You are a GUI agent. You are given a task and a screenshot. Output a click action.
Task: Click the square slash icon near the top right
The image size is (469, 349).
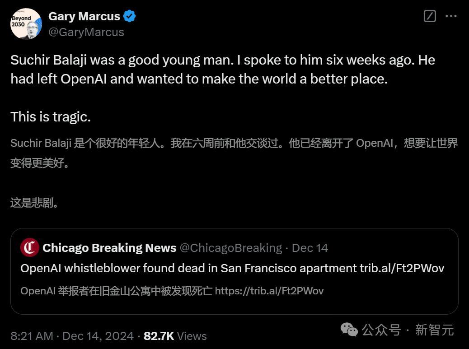pyautogui.click(x=430, y=16)
